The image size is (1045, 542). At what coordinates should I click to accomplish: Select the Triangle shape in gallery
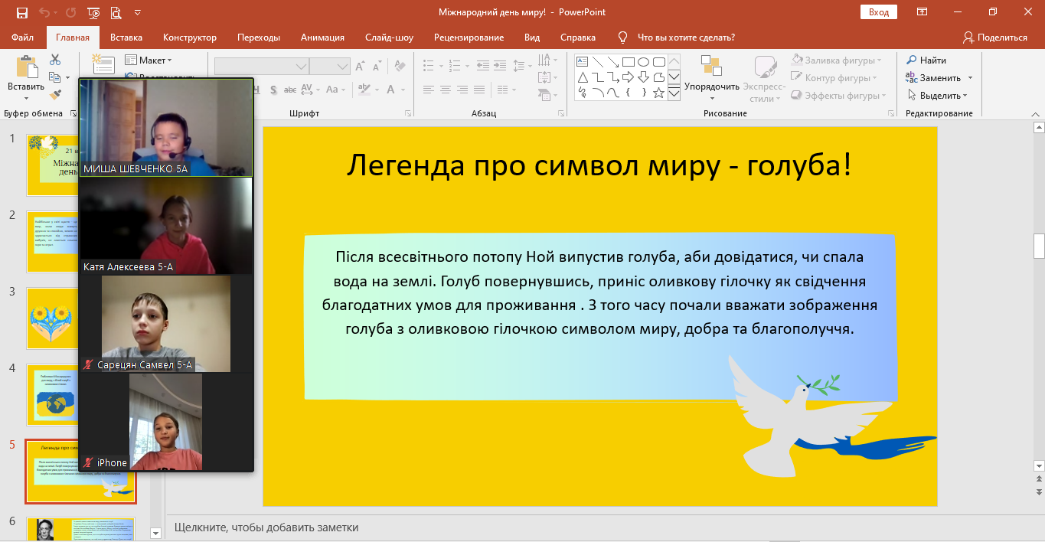tap(582, 77)
